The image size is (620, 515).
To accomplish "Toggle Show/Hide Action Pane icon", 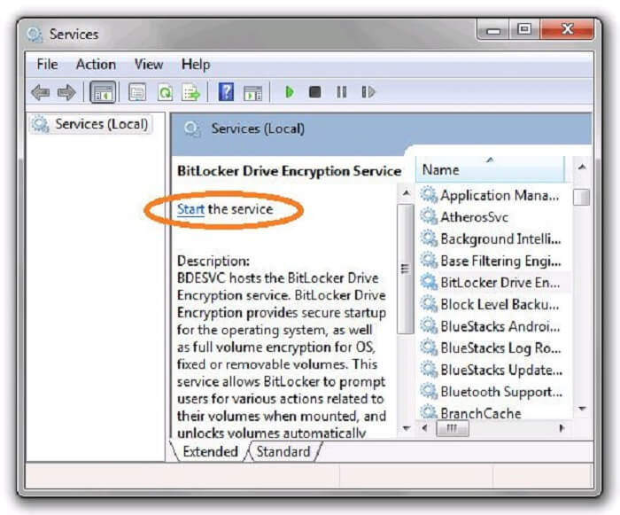I will click(252, 93).
